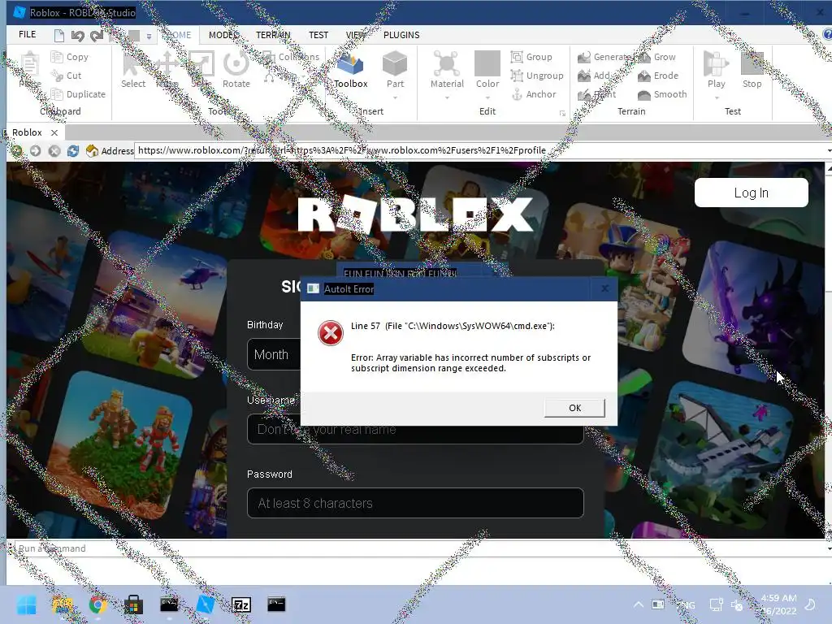
Task: Open the FILE menu
Action: [x=27, y=34]
